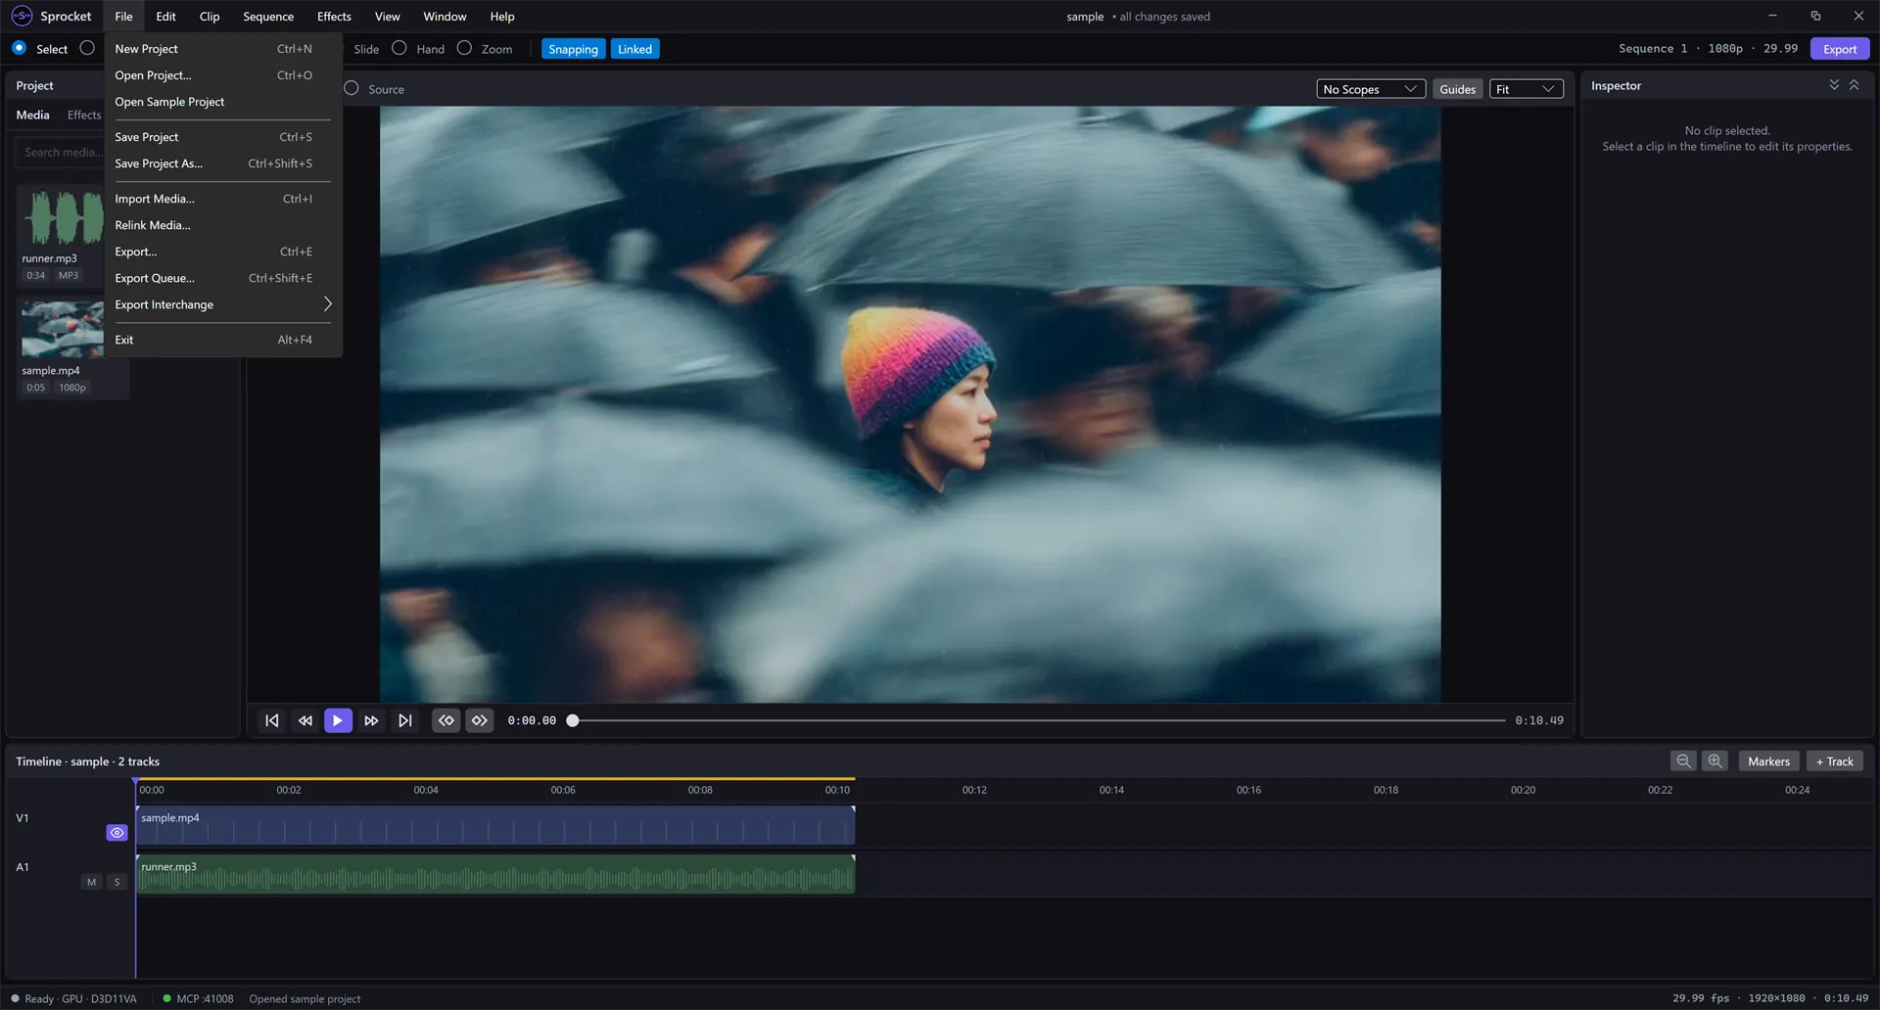This screenshot has height=1010, width=1880.
Task: Click the Sprocket app logo icon
Action: tap(22, 16)
